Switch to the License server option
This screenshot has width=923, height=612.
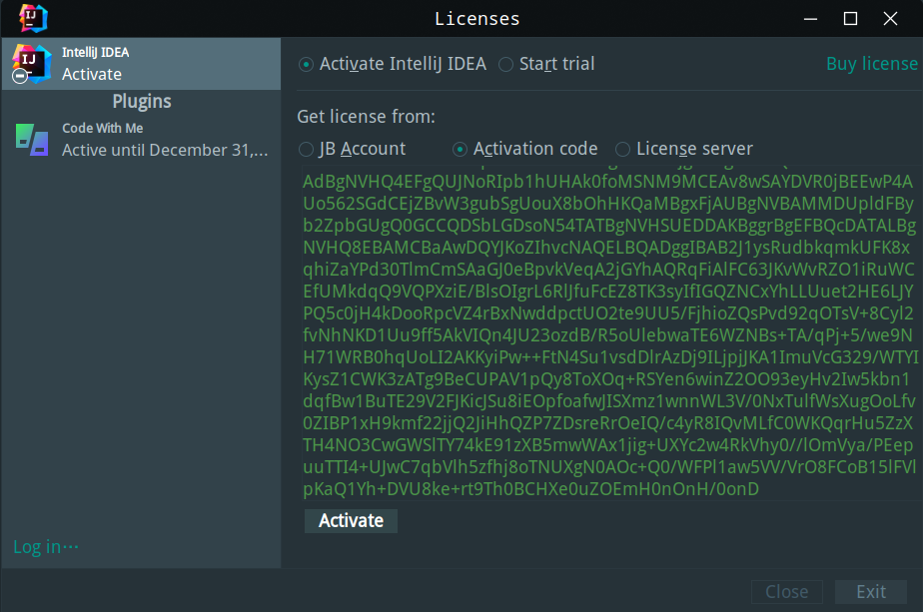(x=622, y=150)
